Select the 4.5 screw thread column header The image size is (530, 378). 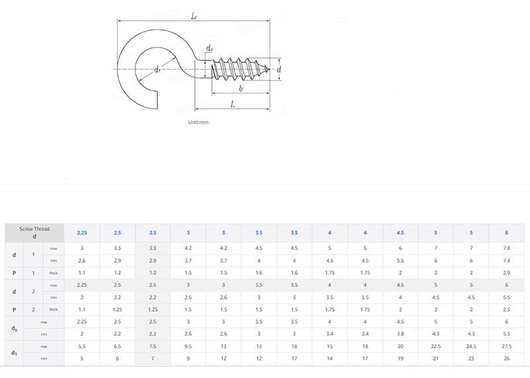pyautogui.click(x=400, y=232)
